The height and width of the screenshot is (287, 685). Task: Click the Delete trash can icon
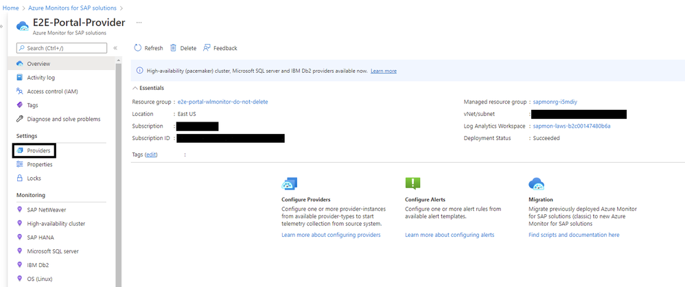[x=174, y=47]
